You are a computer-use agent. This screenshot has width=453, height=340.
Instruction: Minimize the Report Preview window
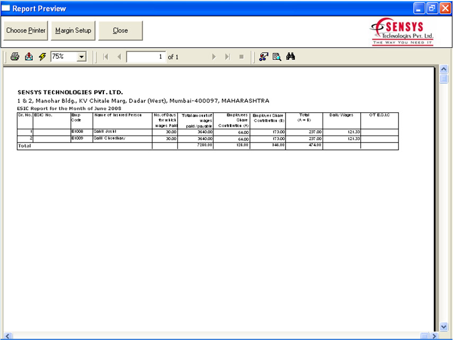[x=419, y=8]
